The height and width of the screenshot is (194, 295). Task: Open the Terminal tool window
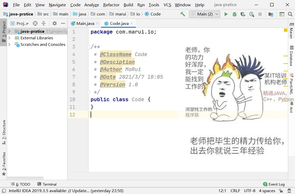tap(47, 184)
